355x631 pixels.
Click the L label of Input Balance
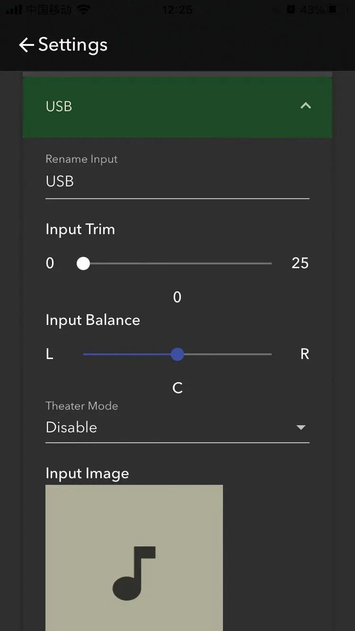point(49,354)
